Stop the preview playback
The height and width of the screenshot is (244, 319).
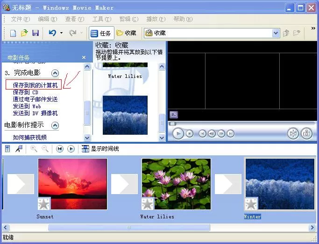(190, 134)
